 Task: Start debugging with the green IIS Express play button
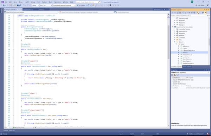(77, 5)
